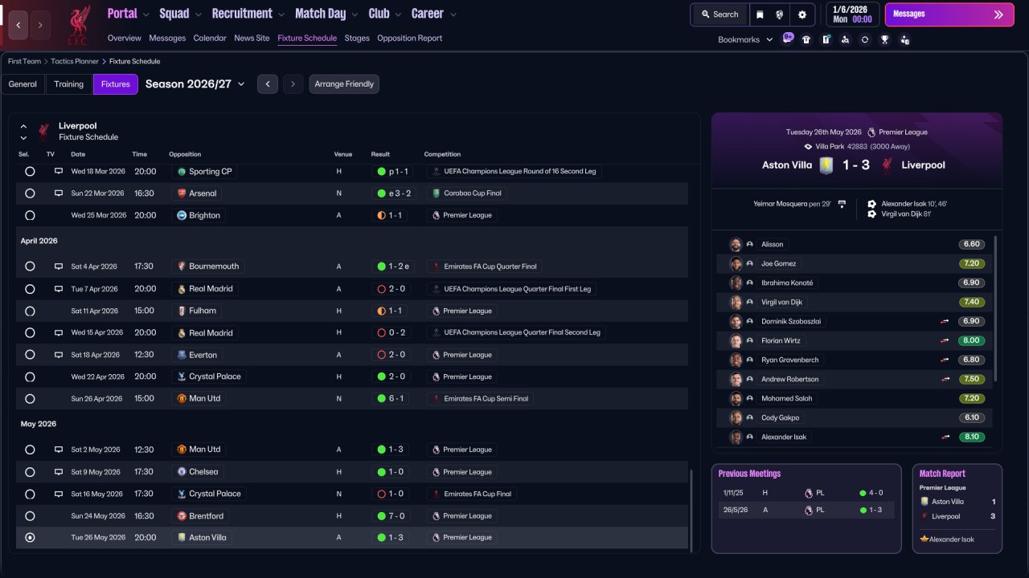Open the Portal dropdown menu
Viewport: 1029px width, 578px height.
128,14
